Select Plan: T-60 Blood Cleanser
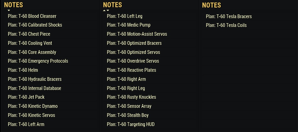The width and height of the screenshot is (298, 132). (32, 16)
